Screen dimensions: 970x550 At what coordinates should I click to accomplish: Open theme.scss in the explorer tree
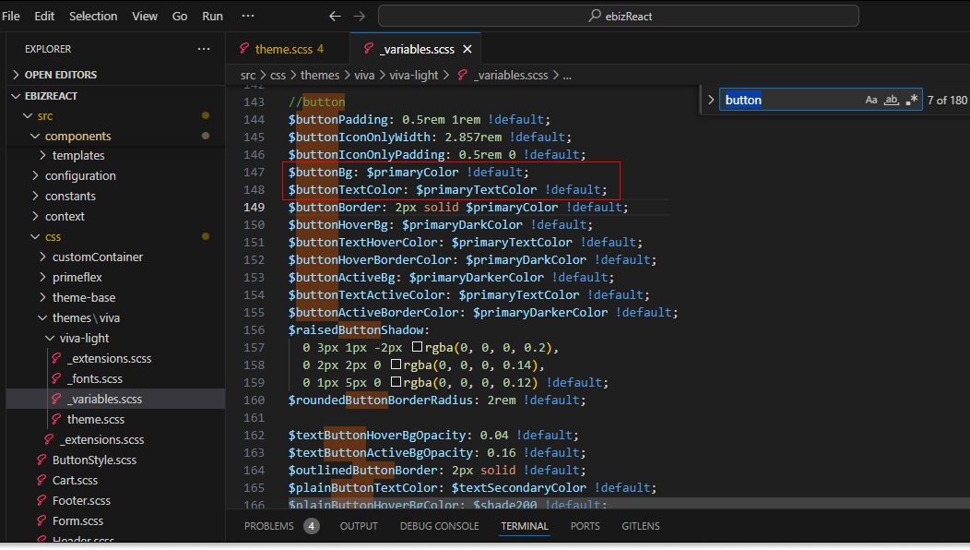click(x=96, y=419)
